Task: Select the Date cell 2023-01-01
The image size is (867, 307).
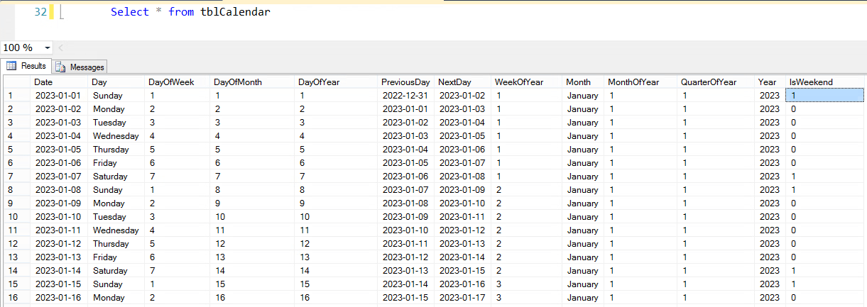Action: (x=60, y=96)
